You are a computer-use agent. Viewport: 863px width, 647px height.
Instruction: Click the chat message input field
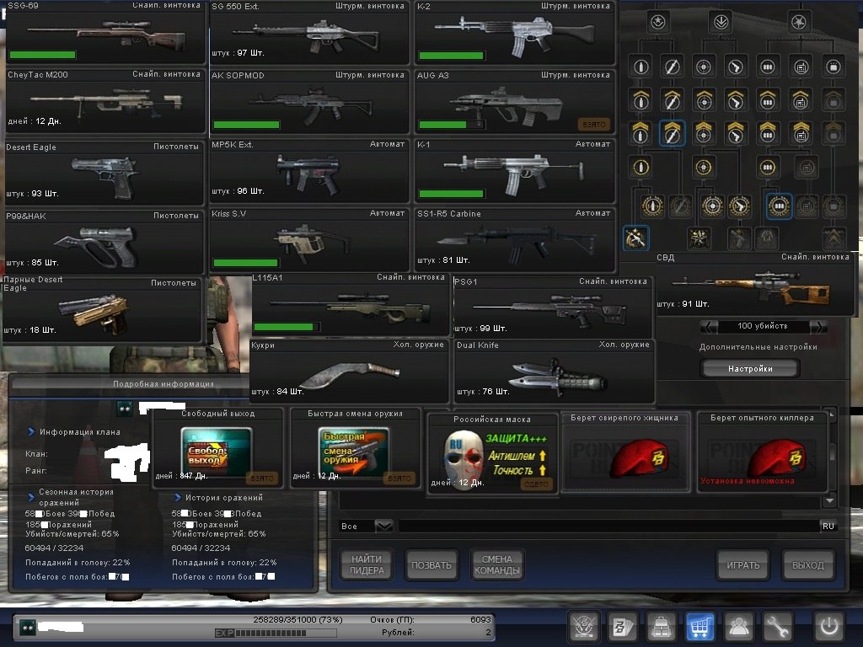point(608,526)
